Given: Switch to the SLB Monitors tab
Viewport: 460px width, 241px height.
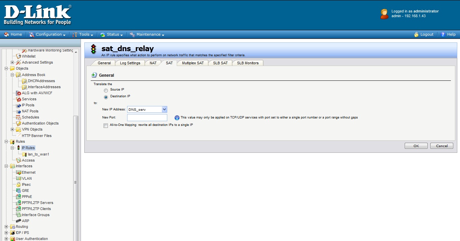Looking at the screenshot, I should (248, 63).
